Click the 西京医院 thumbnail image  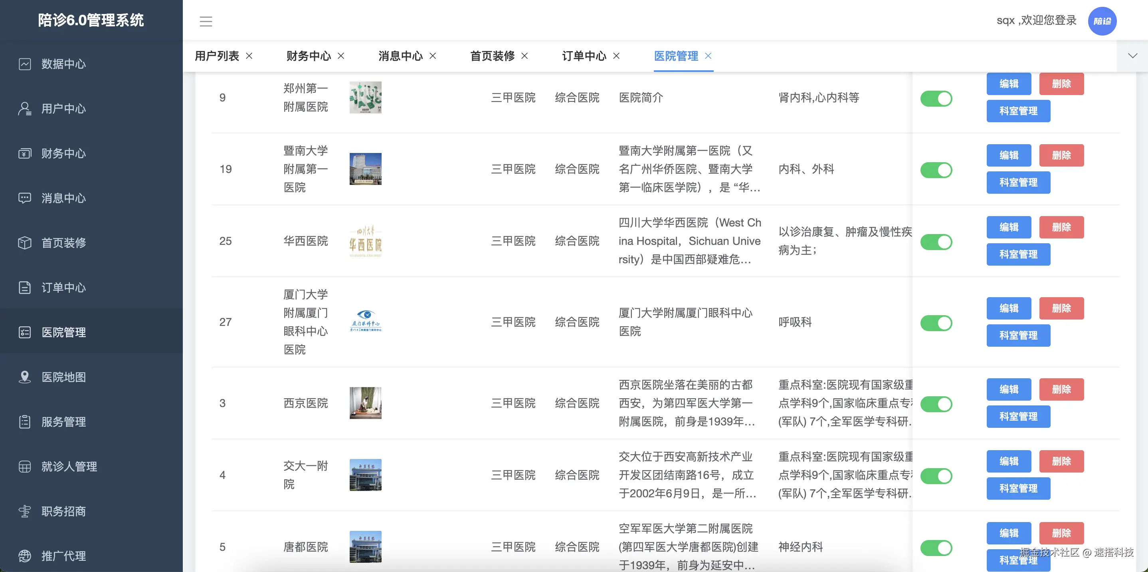[x=365, y=403]
